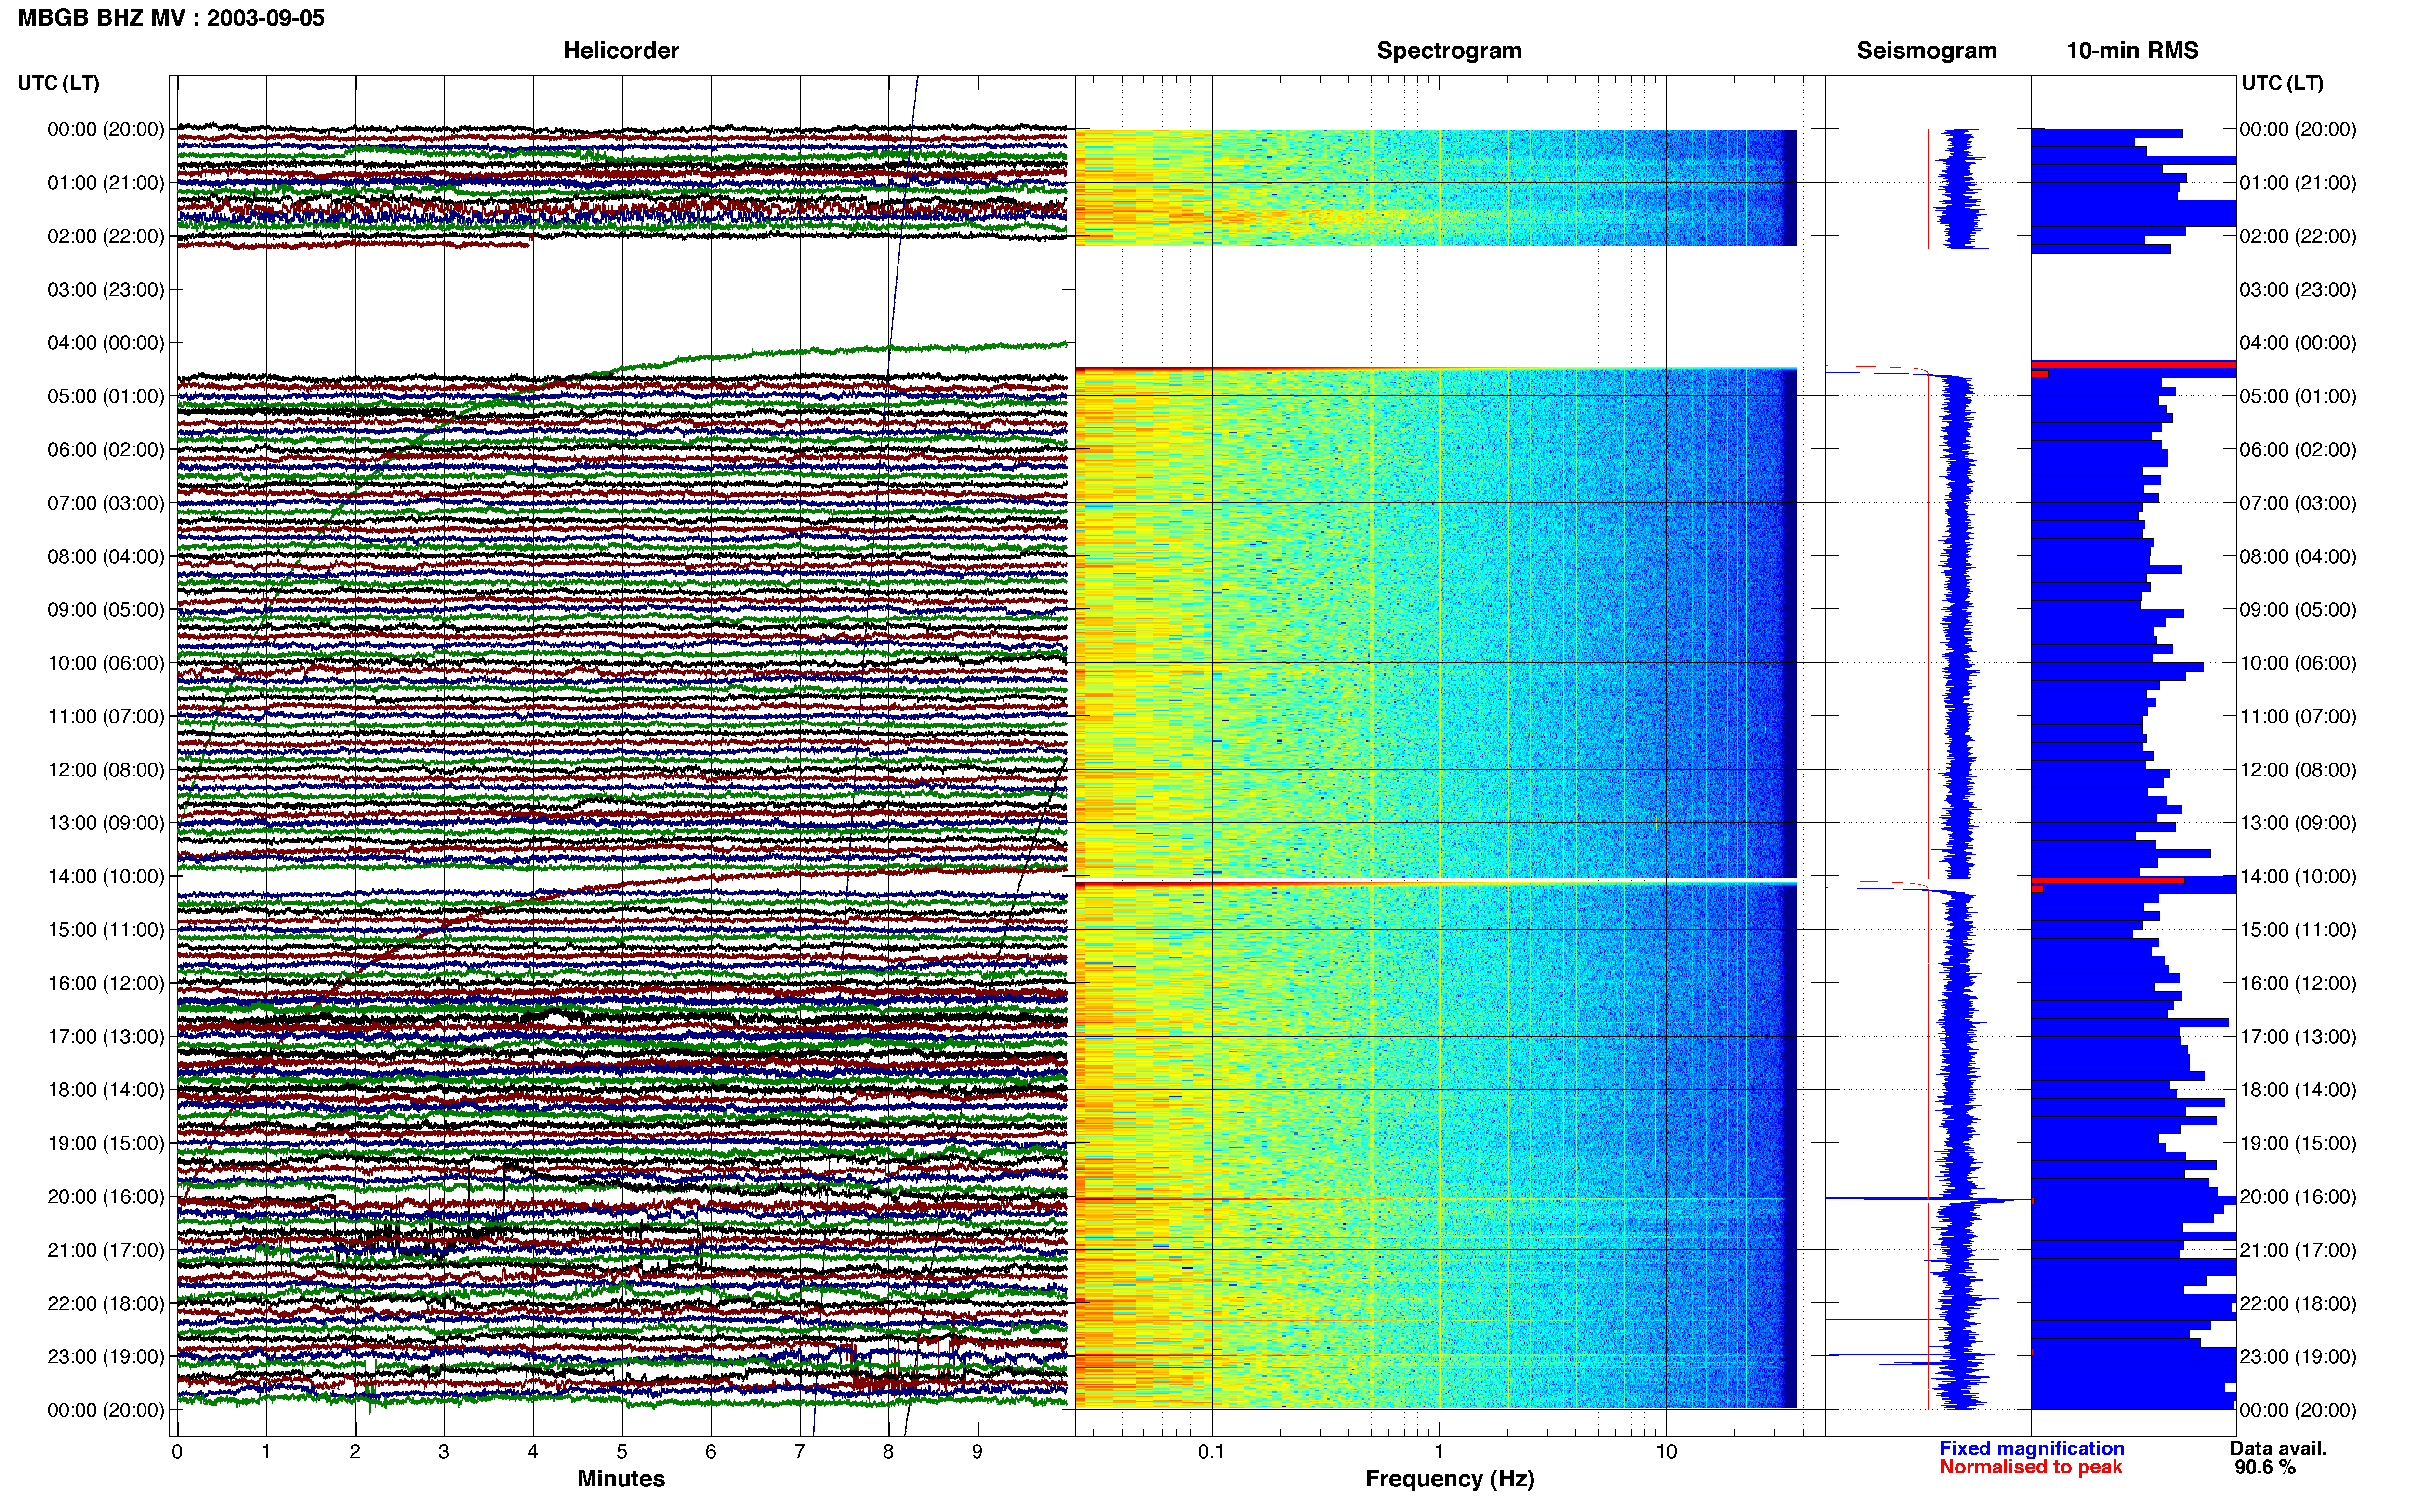The image size is (2418, 1512).
Task: Click the right '02:00 (22:00)' time label
Action: click(2298, 236)
